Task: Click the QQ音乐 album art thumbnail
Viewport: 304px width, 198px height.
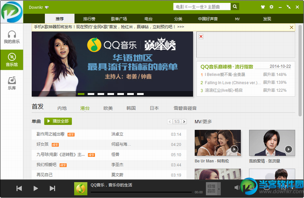Action: pos(80,189)
